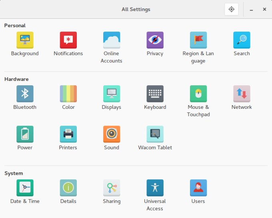Open the Search magnifier icon
This screenshot has width=272, height=218.
(x=242, y=40)
